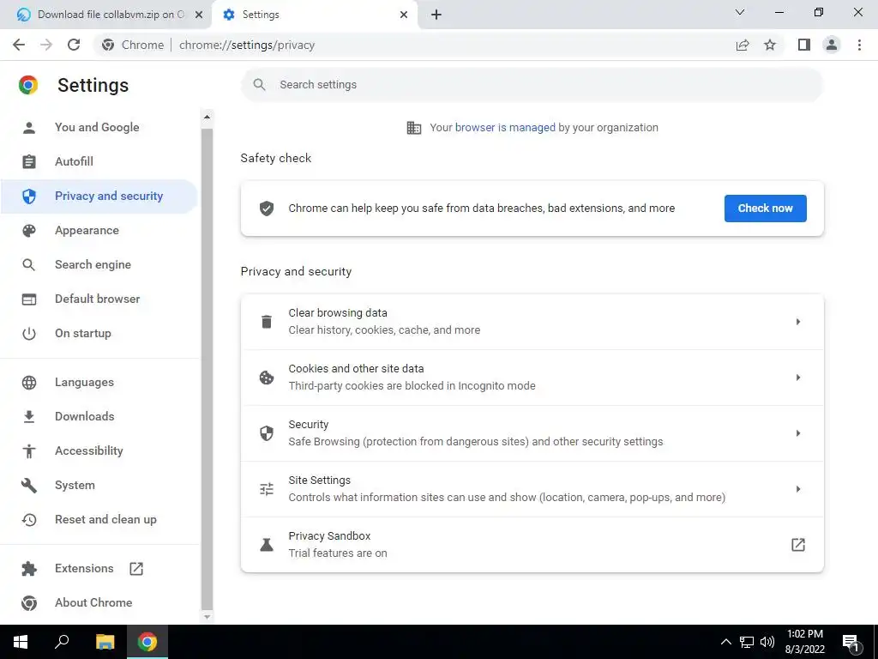Expand Cookies and other site data arrow
878x659 pixels.
(798, 378)
